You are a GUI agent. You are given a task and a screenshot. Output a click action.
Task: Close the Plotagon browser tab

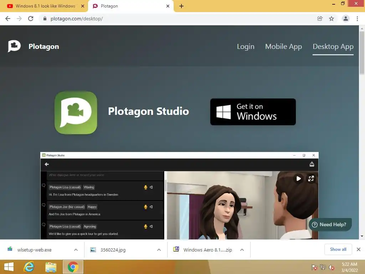[x=168, y=6]
